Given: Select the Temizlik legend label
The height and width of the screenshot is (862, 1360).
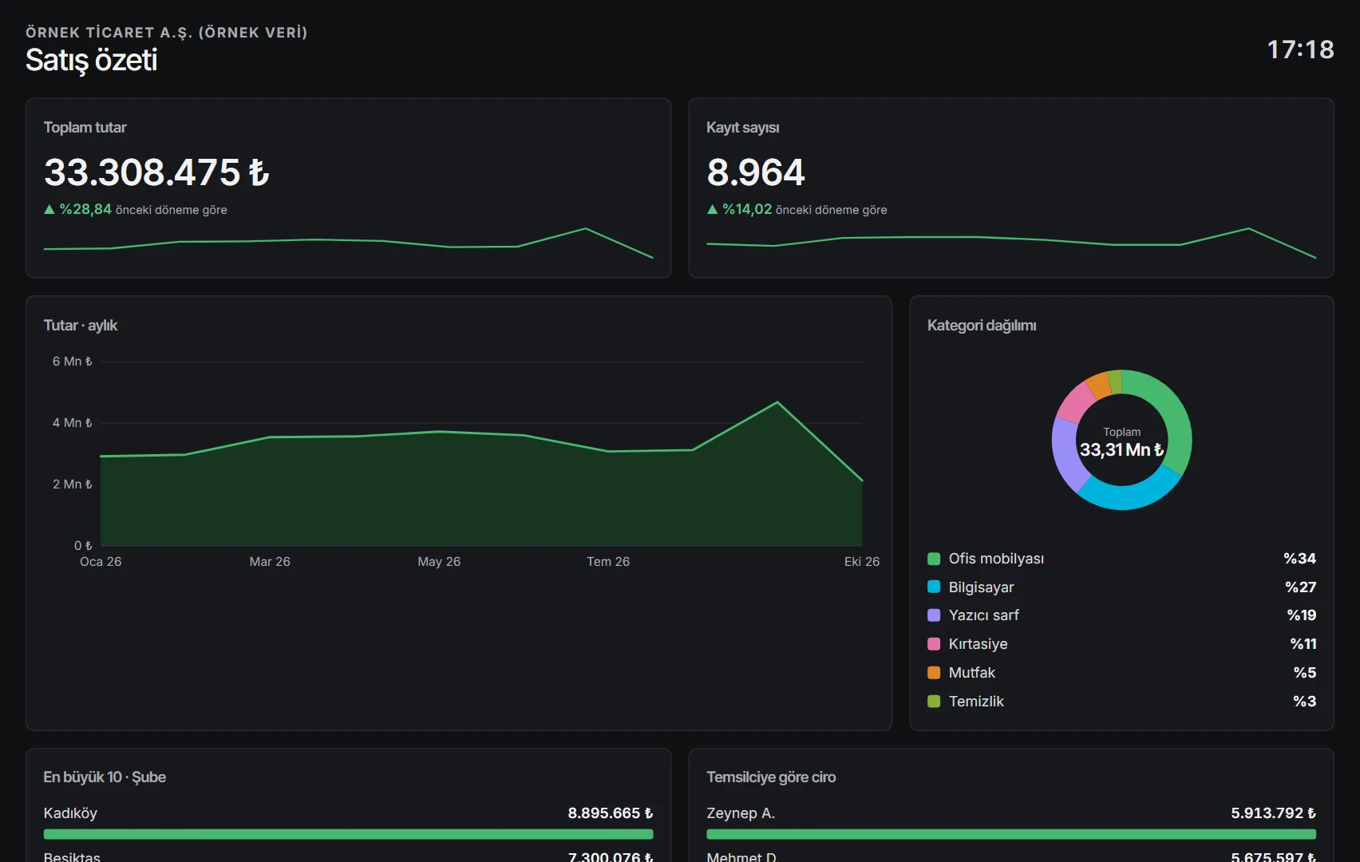Looking at the screenshot, I should 976,702.
